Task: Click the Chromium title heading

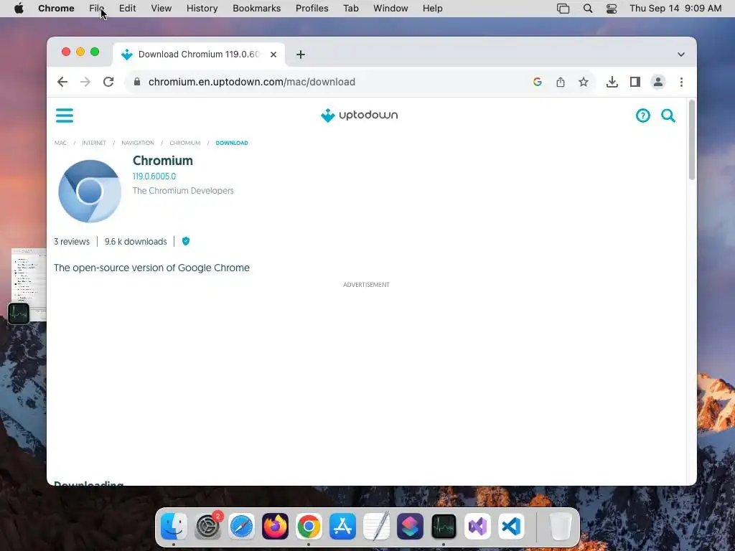Action: (163, 160)
